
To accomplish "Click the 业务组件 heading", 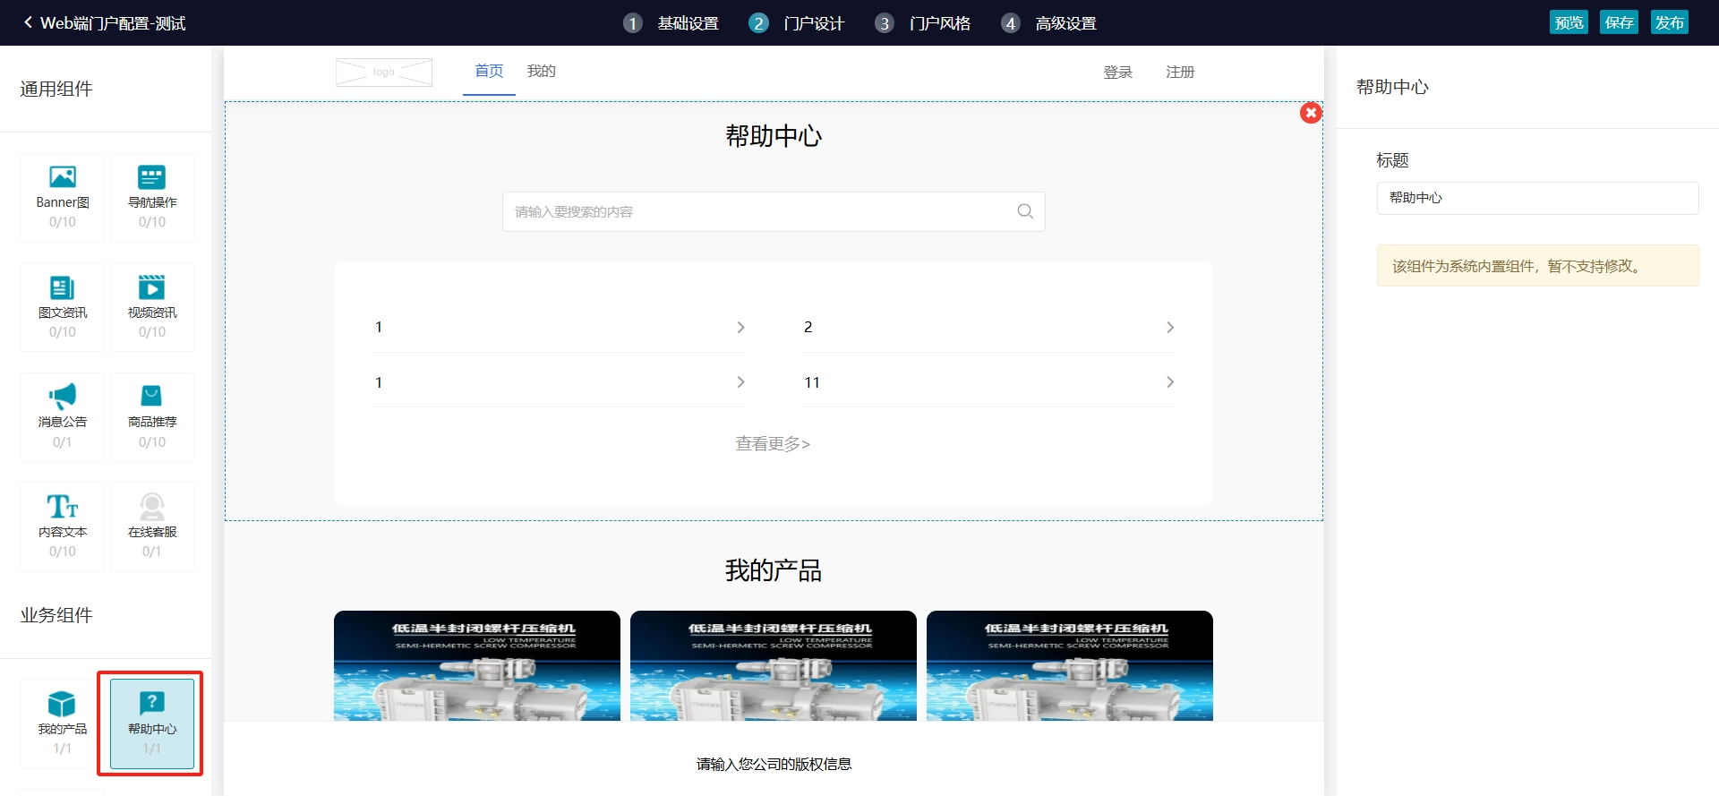I will [x=56, y=615].
